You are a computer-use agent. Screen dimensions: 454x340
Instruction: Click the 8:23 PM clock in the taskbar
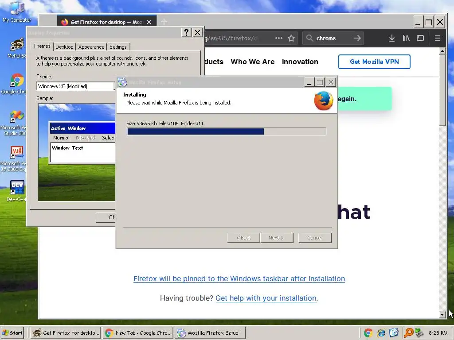[438, 333]
